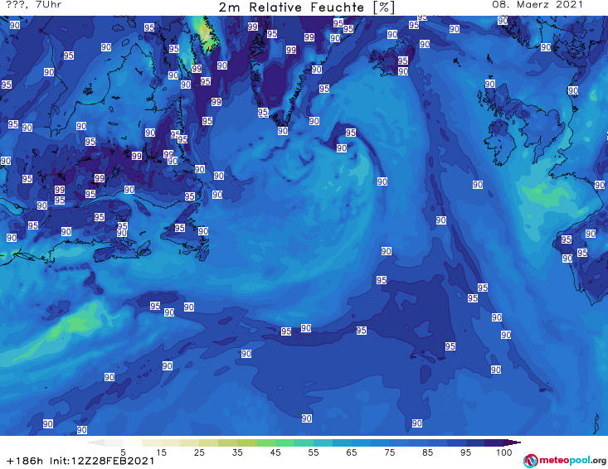
Task: Click the legend value "75"
Action: coord(389,452)
